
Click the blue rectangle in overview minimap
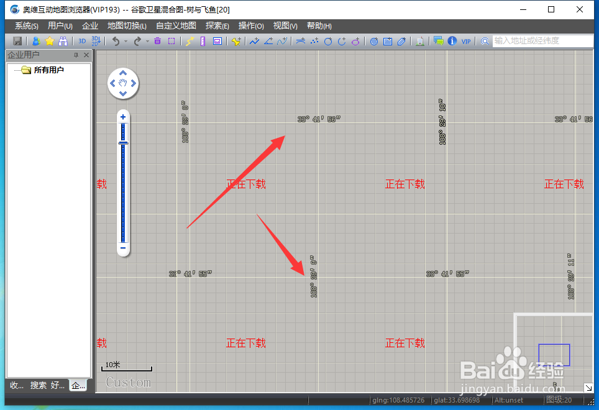[554, 355]
